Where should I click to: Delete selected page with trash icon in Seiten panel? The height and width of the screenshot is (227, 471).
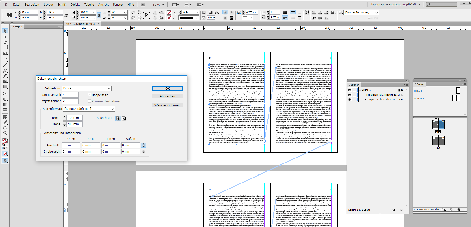pyautogui.click(x=459, y=210)
